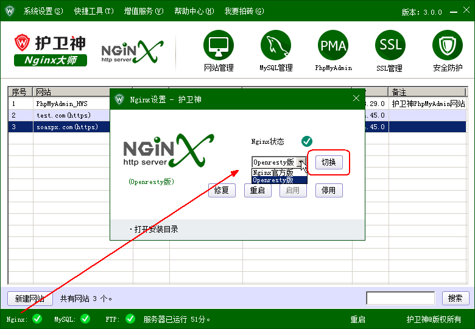Click the green Nginx状态 check icon in the dialog
The height and width of the screenshot is (329, 475).
(307, 141)
